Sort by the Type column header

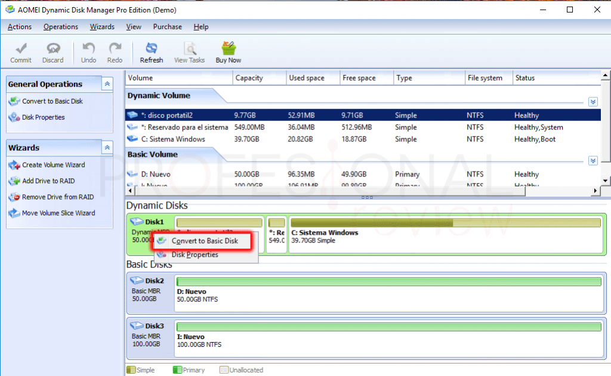coord(430,78)
